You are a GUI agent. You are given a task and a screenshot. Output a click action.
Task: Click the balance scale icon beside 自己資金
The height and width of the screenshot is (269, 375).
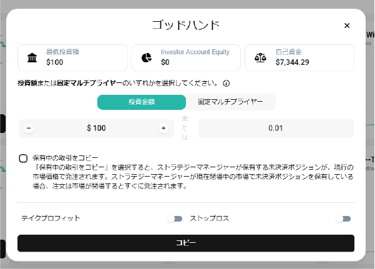click(260, 57)
